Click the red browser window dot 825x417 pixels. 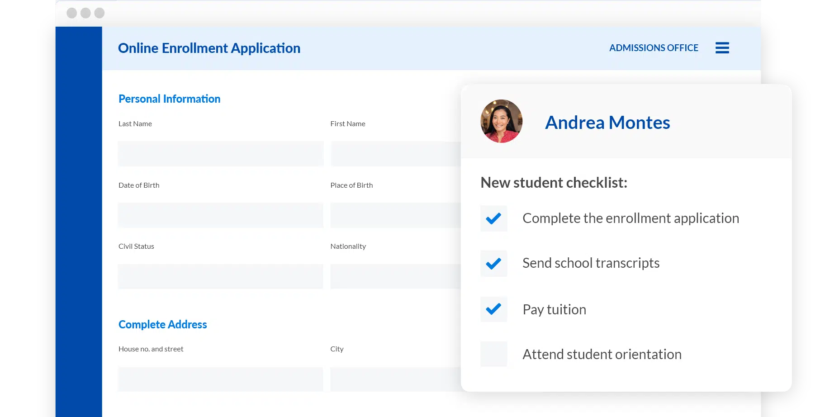[x=71, y=13]
